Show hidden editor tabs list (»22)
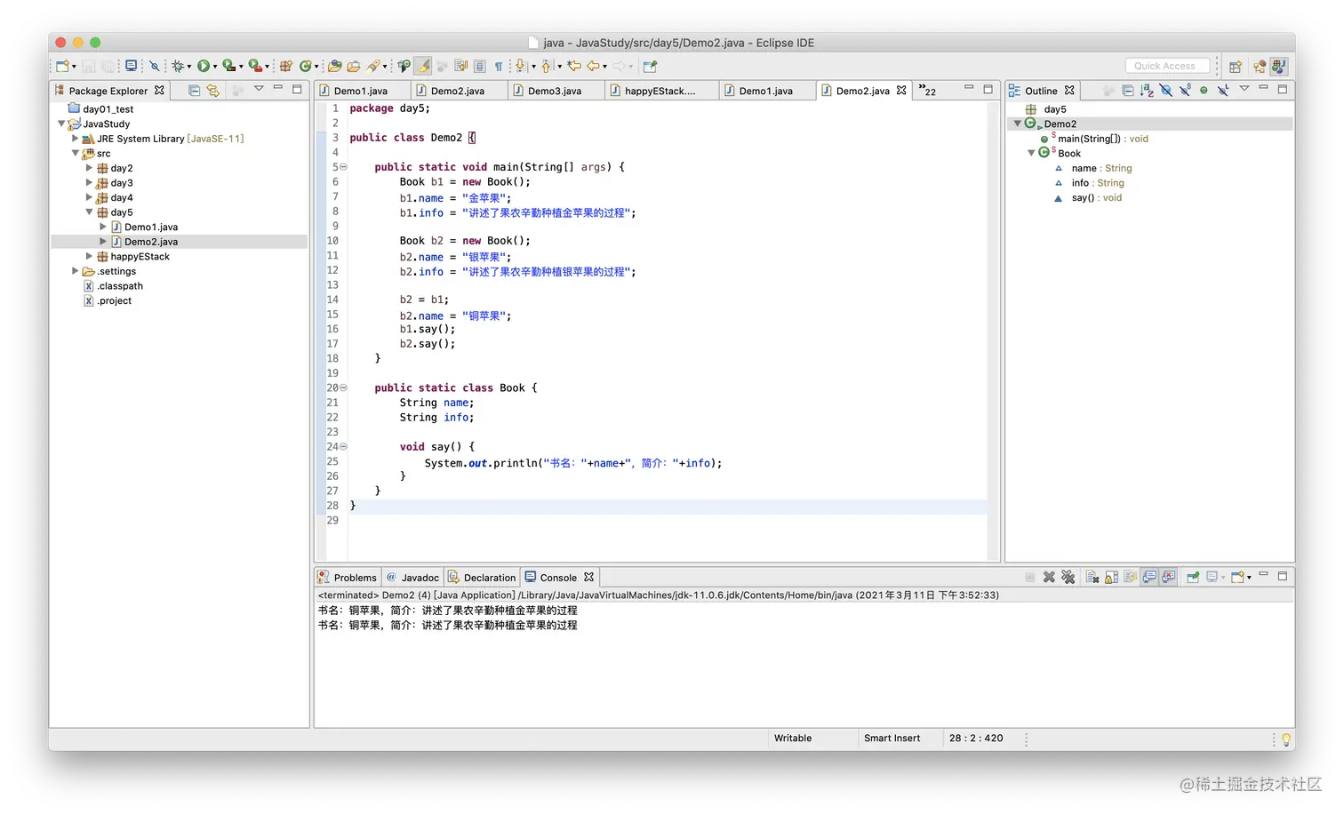Image resolution: width=1344 pixels, height=815 pixels. (928, 91)
